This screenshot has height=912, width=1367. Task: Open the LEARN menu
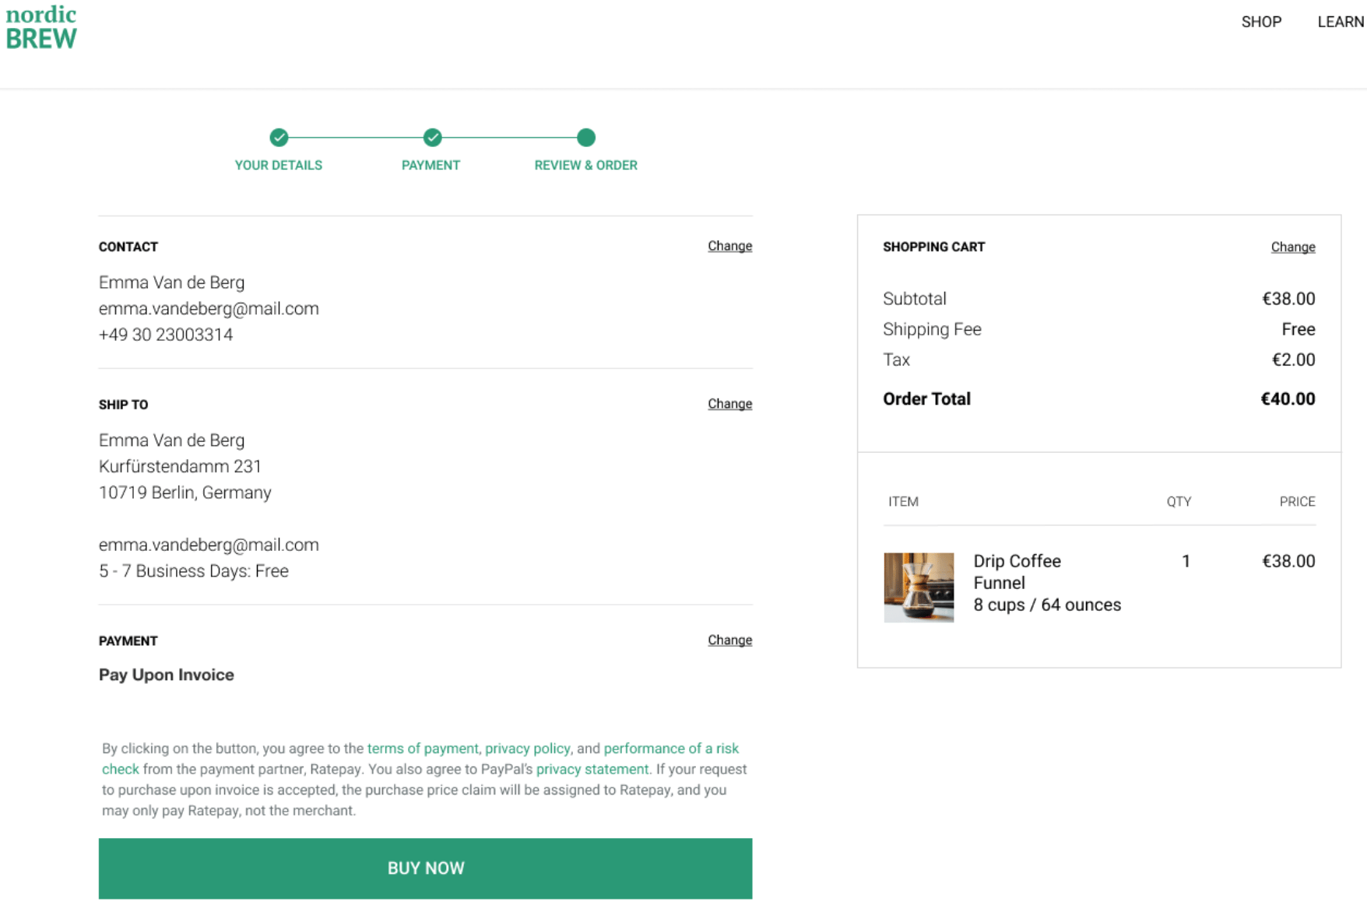[1341, 21]
